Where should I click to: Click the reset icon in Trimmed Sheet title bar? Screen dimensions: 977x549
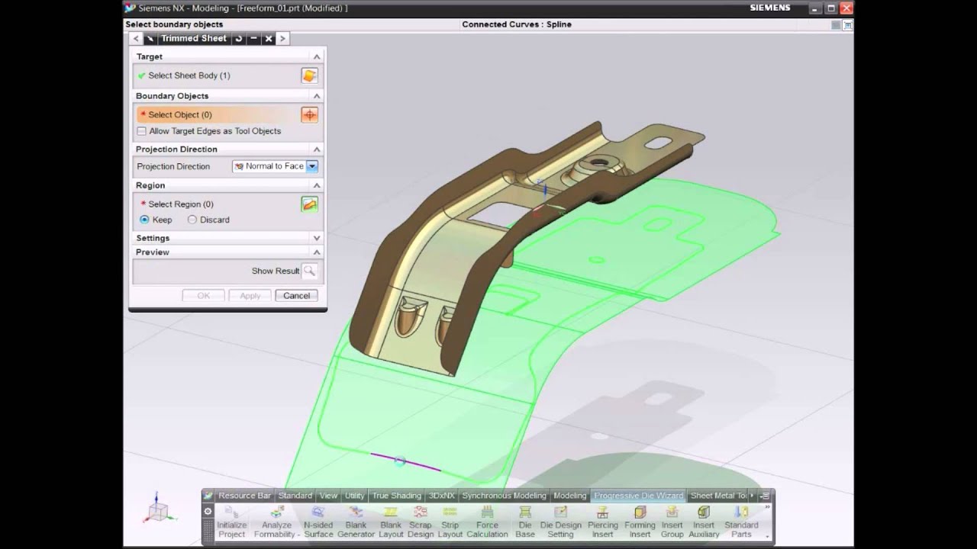pyautogui.click(x=239, y=38)
